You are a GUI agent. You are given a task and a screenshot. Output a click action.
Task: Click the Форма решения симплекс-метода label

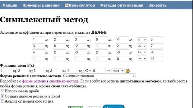[x=30, y=76]
